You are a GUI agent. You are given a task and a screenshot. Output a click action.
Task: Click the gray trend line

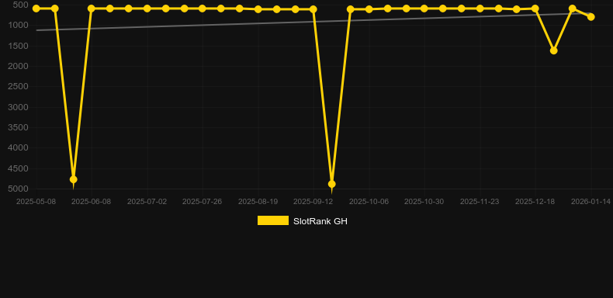[313, 22]
